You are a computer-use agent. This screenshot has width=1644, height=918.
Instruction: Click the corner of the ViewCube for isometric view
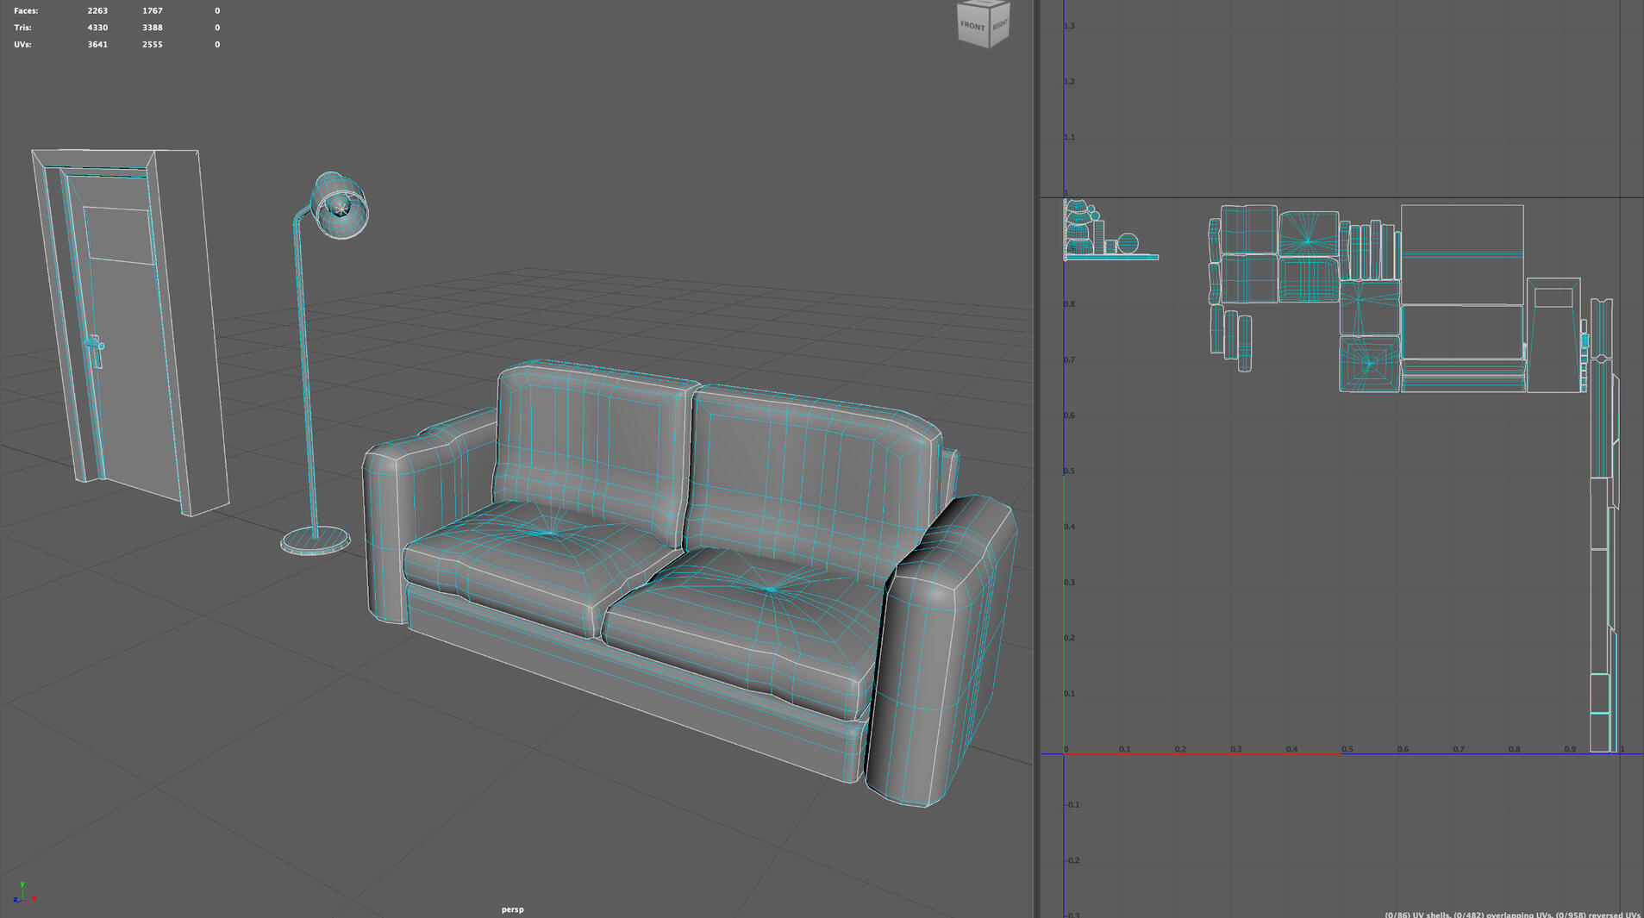tap(989, 6)
